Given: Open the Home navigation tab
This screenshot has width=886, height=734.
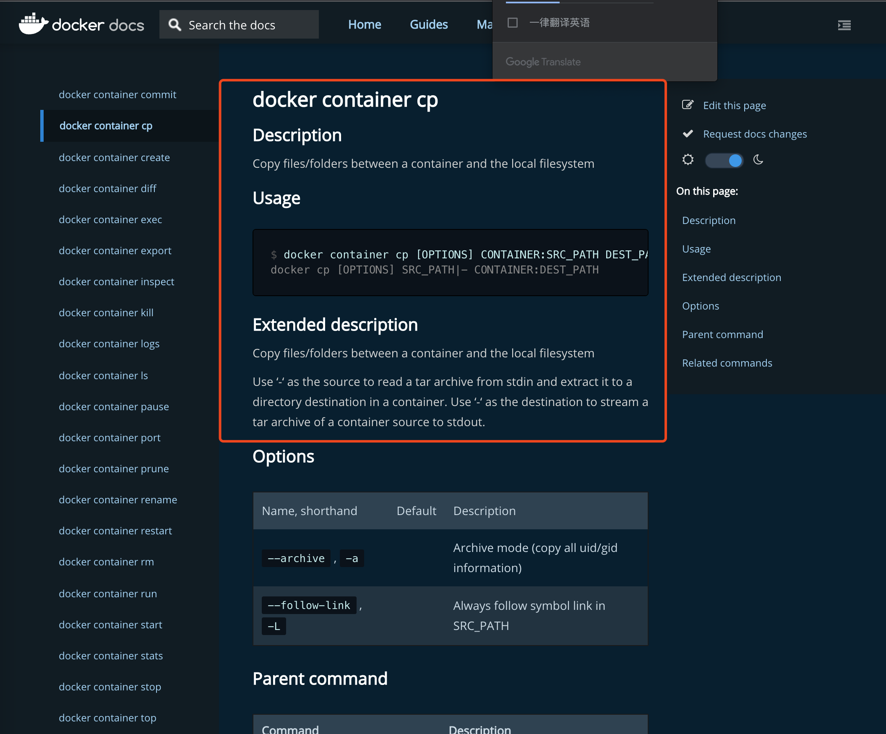Looking at the screenshot, I should tap(365, 24).
